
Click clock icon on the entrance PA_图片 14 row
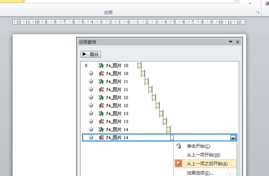tap(91, 129)
